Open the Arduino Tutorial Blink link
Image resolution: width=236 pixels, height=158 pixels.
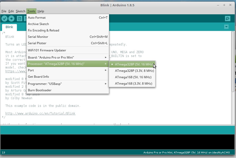40,113
